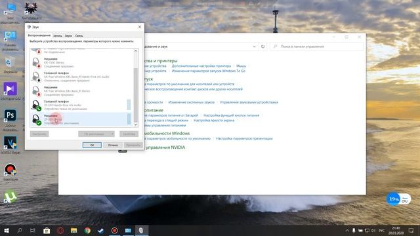Open Управление звуковыми устройствами link
The image size is (420, 236).
249,102
